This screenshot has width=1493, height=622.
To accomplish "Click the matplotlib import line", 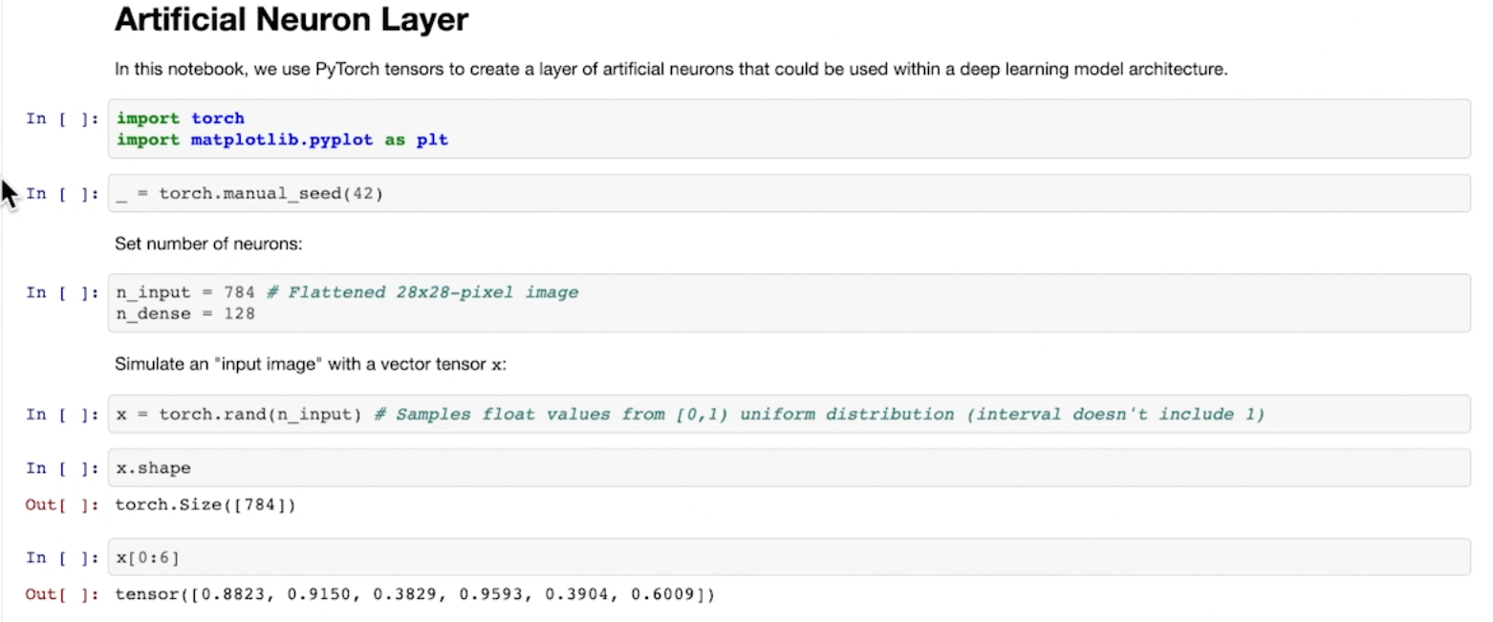I will pos(282,139).
